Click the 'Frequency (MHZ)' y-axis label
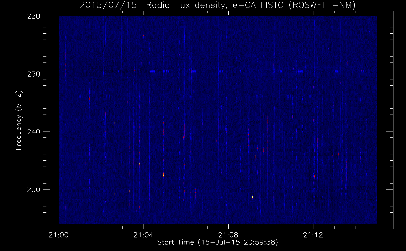This screenshot has height=251, width=406. coord(19,120)
